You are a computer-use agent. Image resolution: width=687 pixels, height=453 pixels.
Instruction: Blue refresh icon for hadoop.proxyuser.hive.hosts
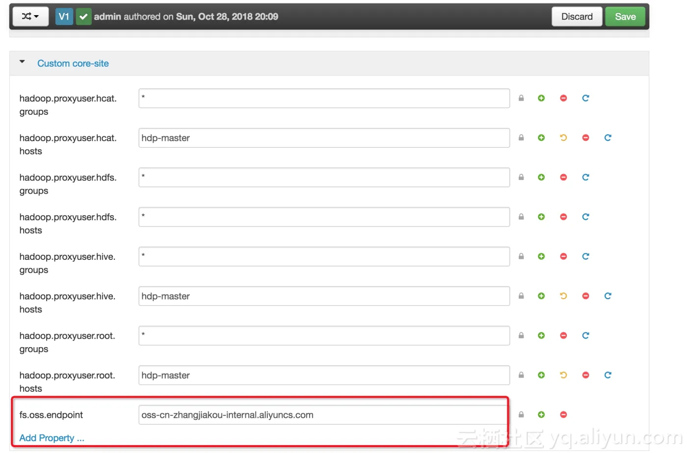click(x=608, y=296)
